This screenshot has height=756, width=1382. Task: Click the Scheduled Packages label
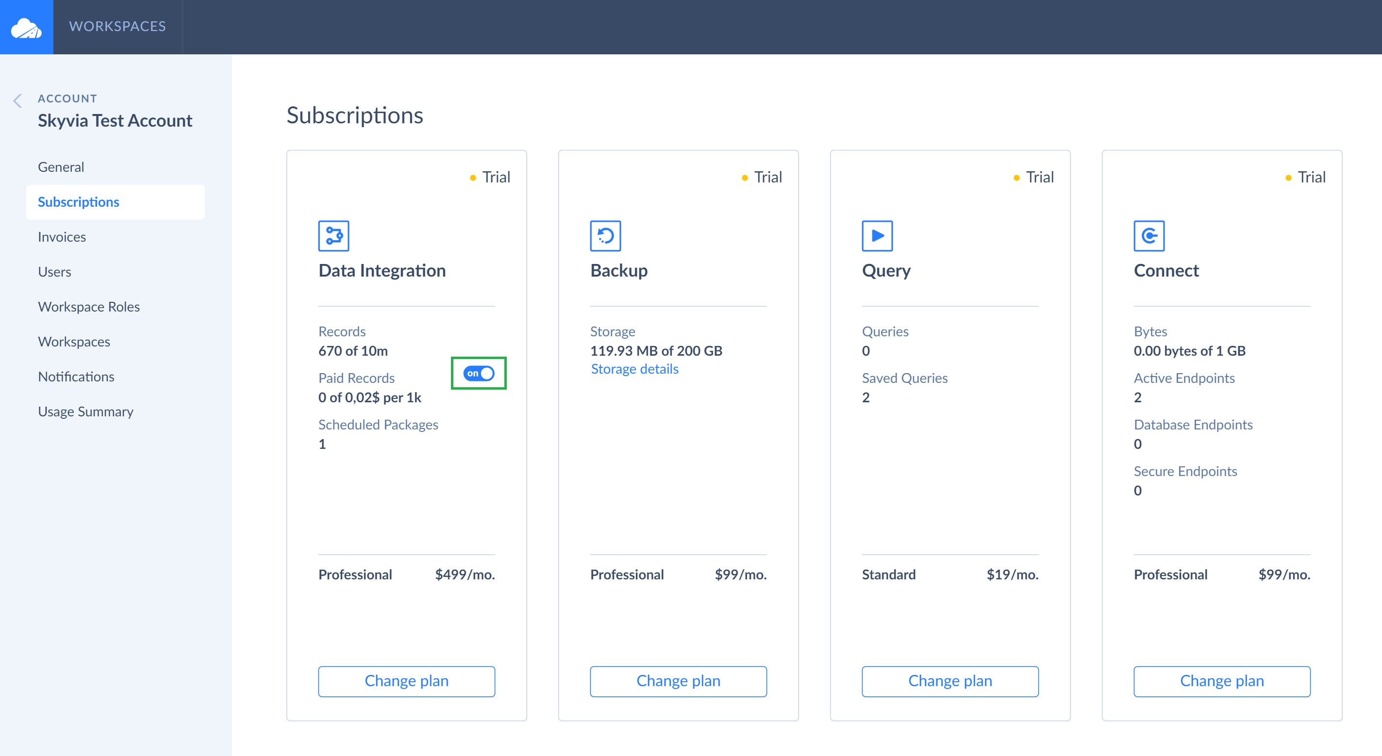pyautogui.click(x=378, y=425)
